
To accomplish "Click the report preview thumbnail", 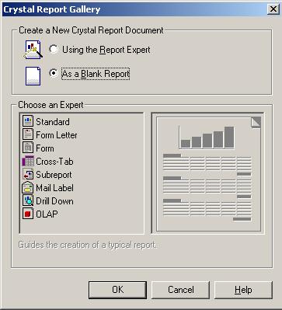I will 208,174.
